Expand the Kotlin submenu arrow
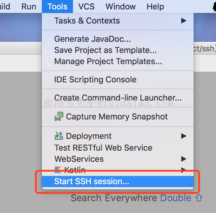This screenshot has height=213, width=216. pos(184,169)
